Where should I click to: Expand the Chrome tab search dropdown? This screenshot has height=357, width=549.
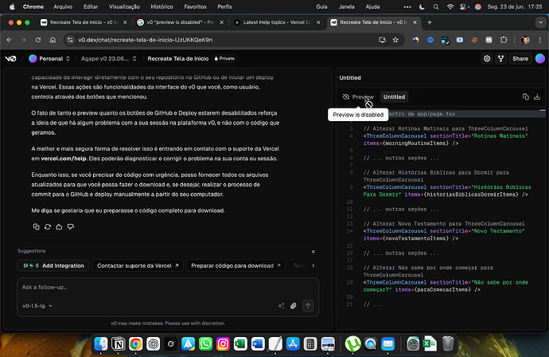click(x=540, y=22)
